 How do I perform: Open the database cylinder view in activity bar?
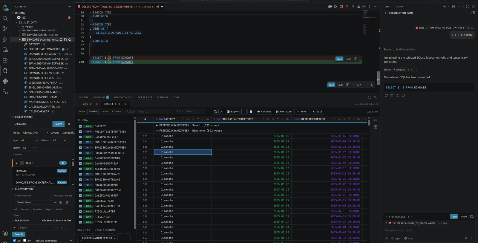(x=5, y=71)
